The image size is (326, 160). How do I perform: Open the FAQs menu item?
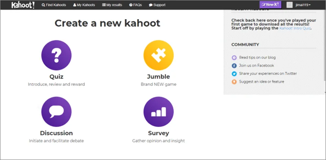136,5
